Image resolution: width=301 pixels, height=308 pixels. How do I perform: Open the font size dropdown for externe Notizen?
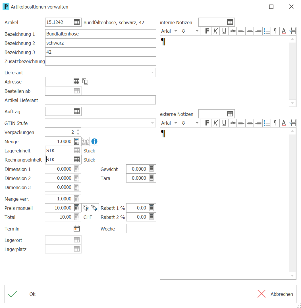(197, 123)
